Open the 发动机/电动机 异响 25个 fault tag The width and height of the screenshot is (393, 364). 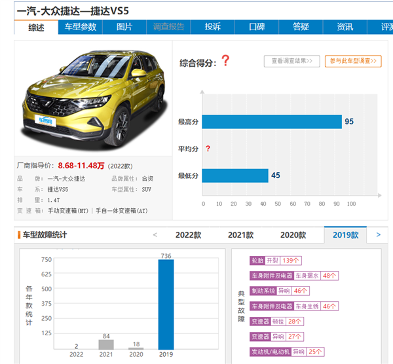click(x=287, y=352)
